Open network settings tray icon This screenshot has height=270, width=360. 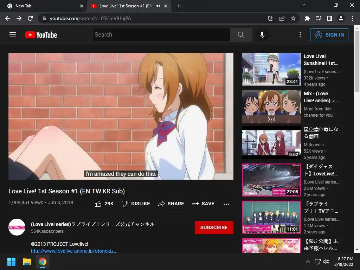coord(318,262)
